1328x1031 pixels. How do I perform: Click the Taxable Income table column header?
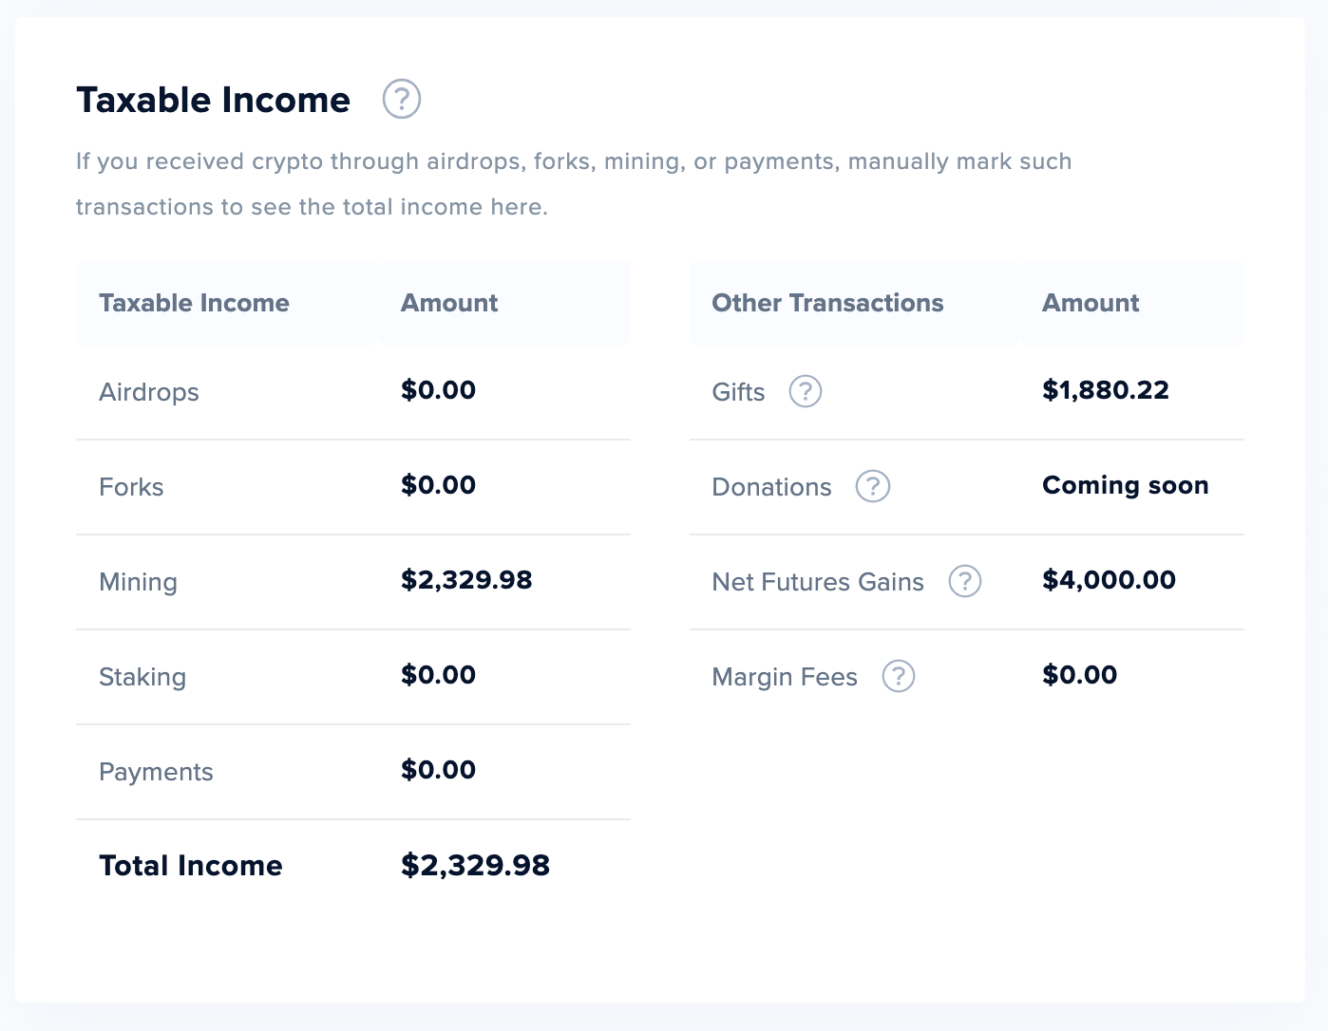tap(194, 303)
